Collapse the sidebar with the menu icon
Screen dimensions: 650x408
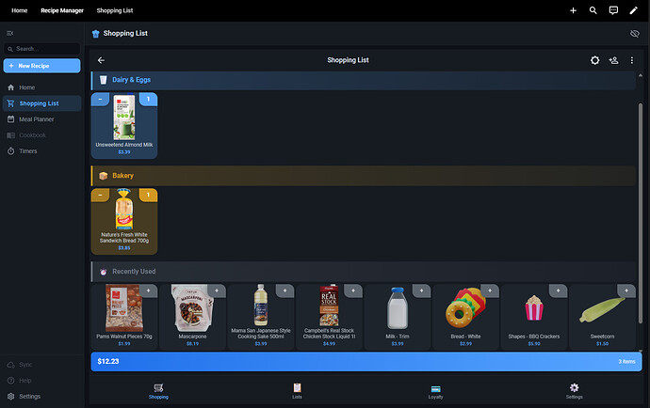pyautogui.click(x=10, y=33)
